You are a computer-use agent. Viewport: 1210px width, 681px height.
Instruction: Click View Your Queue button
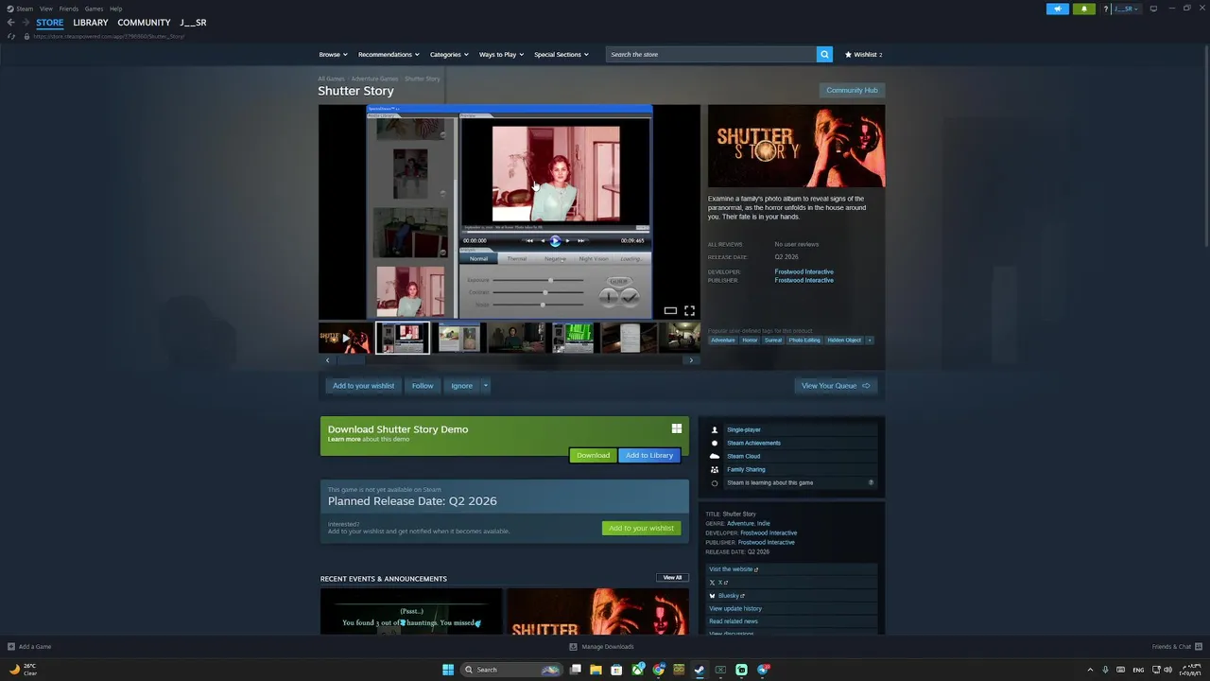click(836, 385)
